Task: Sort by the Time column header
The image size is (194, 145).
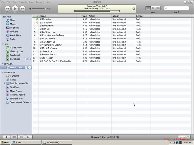Action: pyautogui.click(x=82, y=16)
